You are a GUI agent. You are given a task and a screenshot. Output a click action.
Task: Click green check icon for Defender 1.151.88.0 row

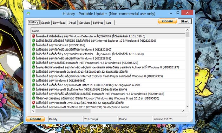pos(33,54)
